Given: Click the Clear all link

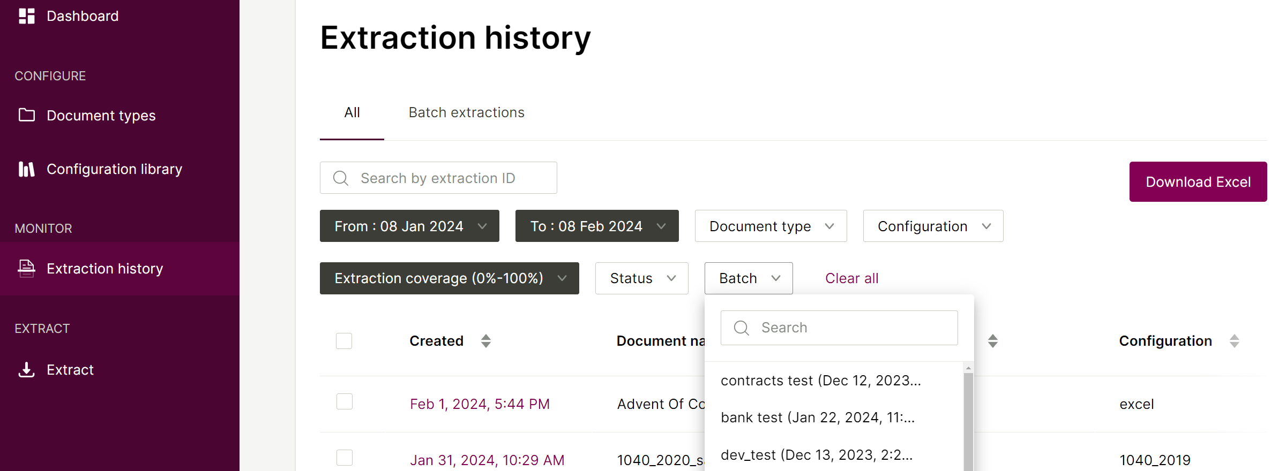Looking at the screenshot, I should click(x=851, y=278).
